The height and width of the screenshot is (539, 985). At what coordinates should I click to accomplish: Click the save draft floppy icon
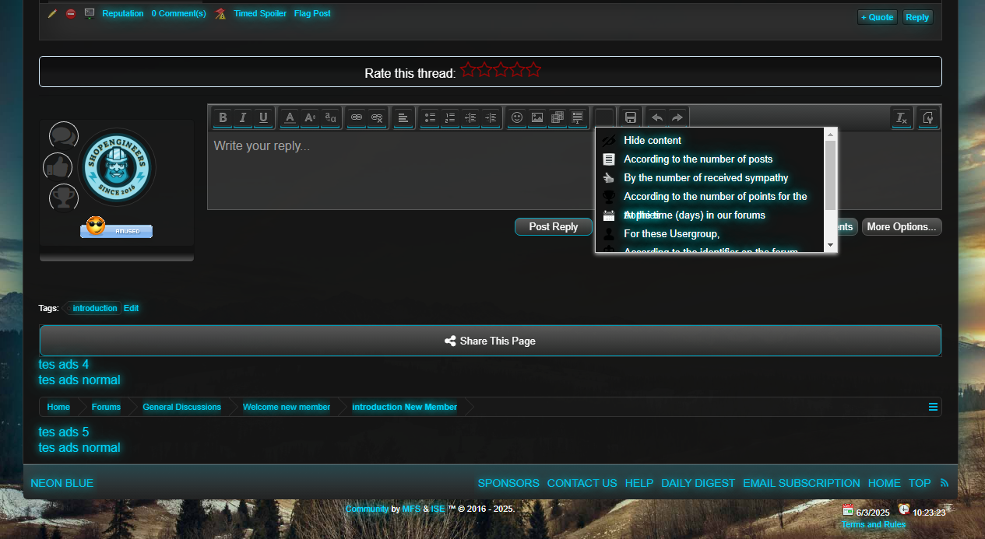[x=631, y=117]
